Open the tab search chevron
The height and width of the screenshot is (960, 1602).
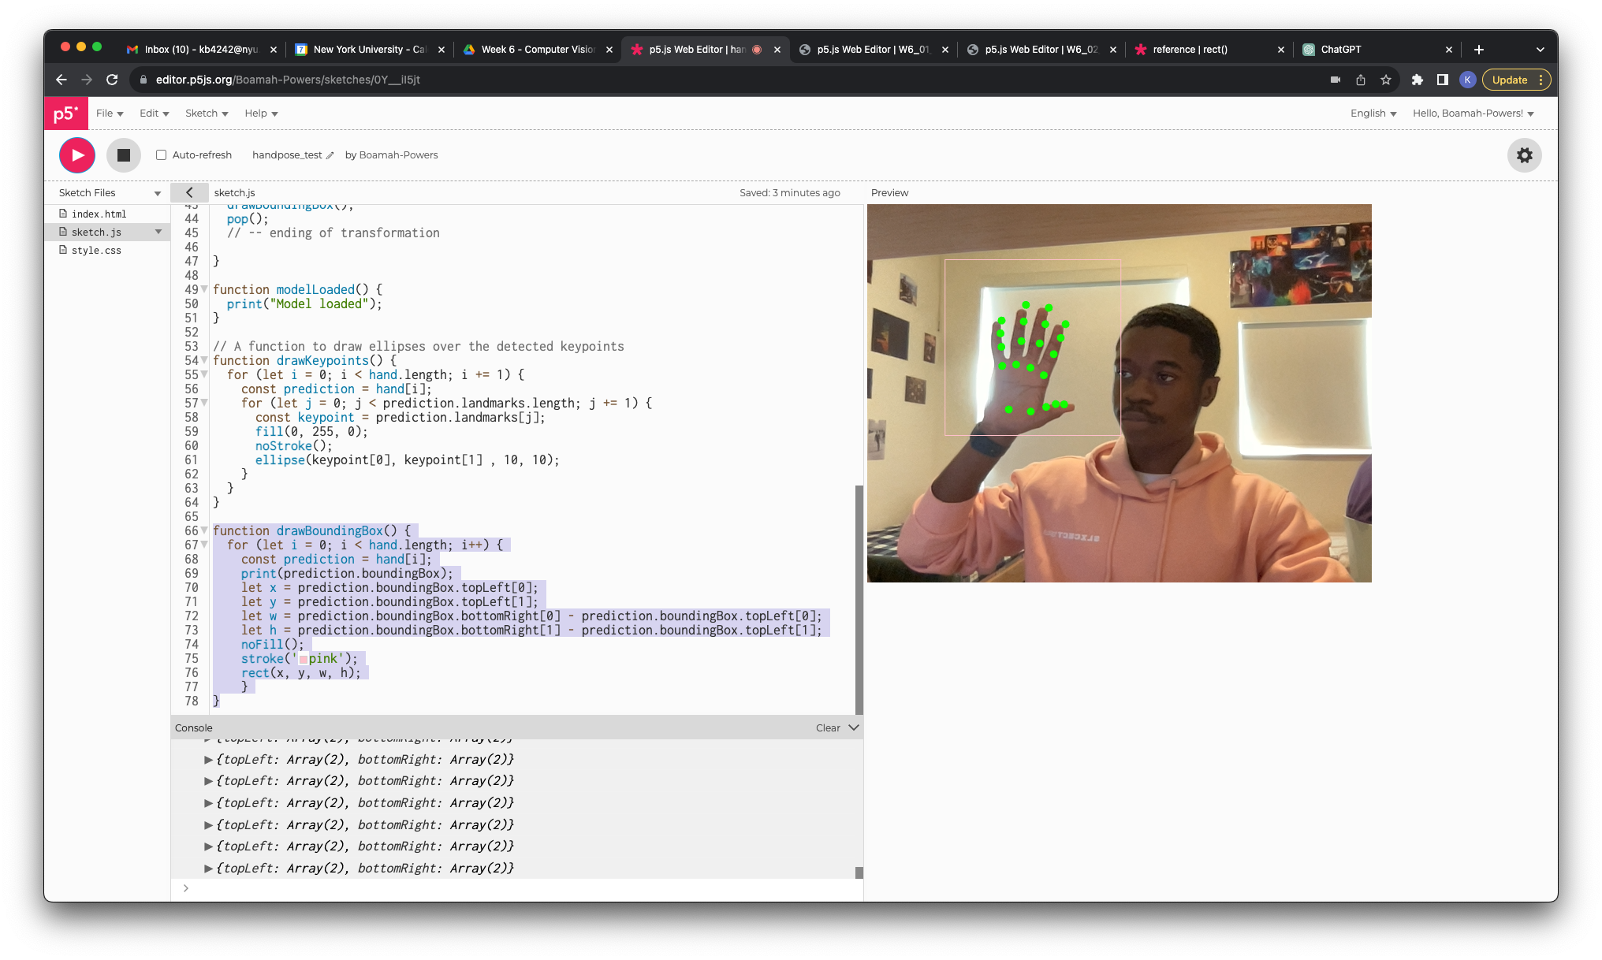click(1541, 49)
